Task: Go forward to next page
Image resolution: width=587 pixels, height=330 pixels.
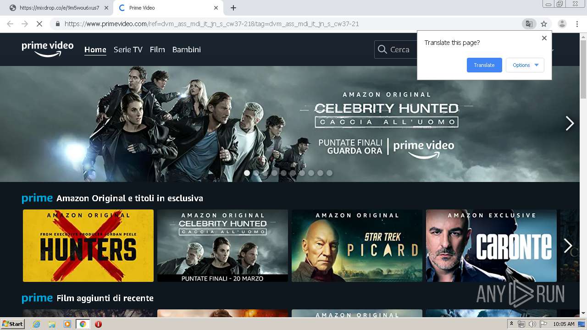Action: click(25, 24)
